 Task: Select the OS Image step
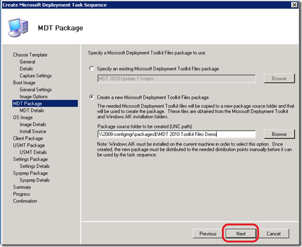tap(22, 117)
